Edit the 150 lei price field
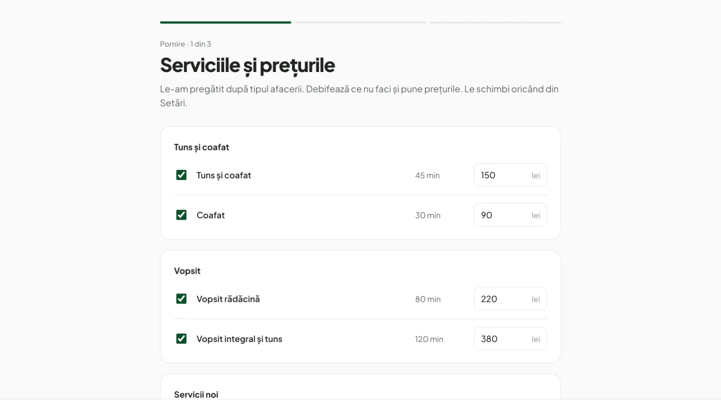The image size is (721, 405). 510,175
